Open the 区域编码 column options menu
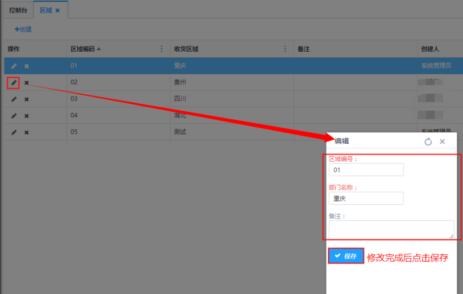This screenshot has height=294, width=463. pos(162,49)
